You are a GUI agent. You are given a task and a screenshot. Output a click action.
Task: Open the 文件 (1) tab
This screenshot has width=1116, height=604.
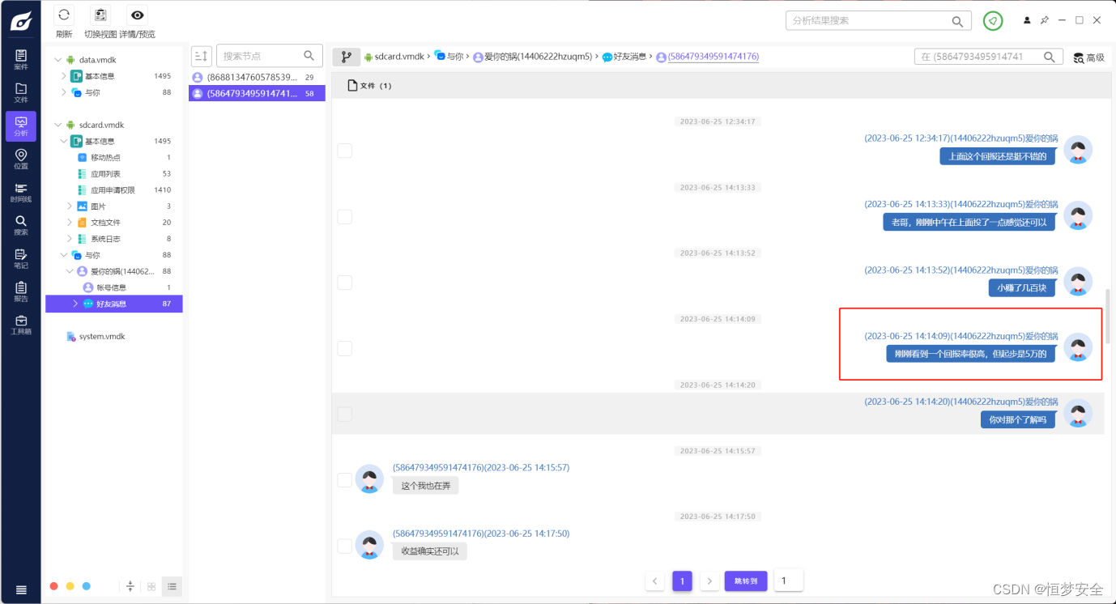[369, 86]
